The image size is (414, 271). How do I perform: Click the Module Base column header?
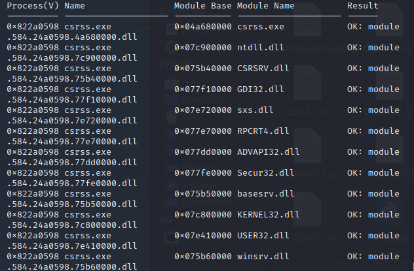tap(203, 6)
